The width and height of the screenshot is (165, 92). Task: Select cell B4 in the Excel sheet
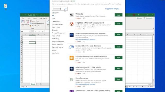(x=32, y=42)
